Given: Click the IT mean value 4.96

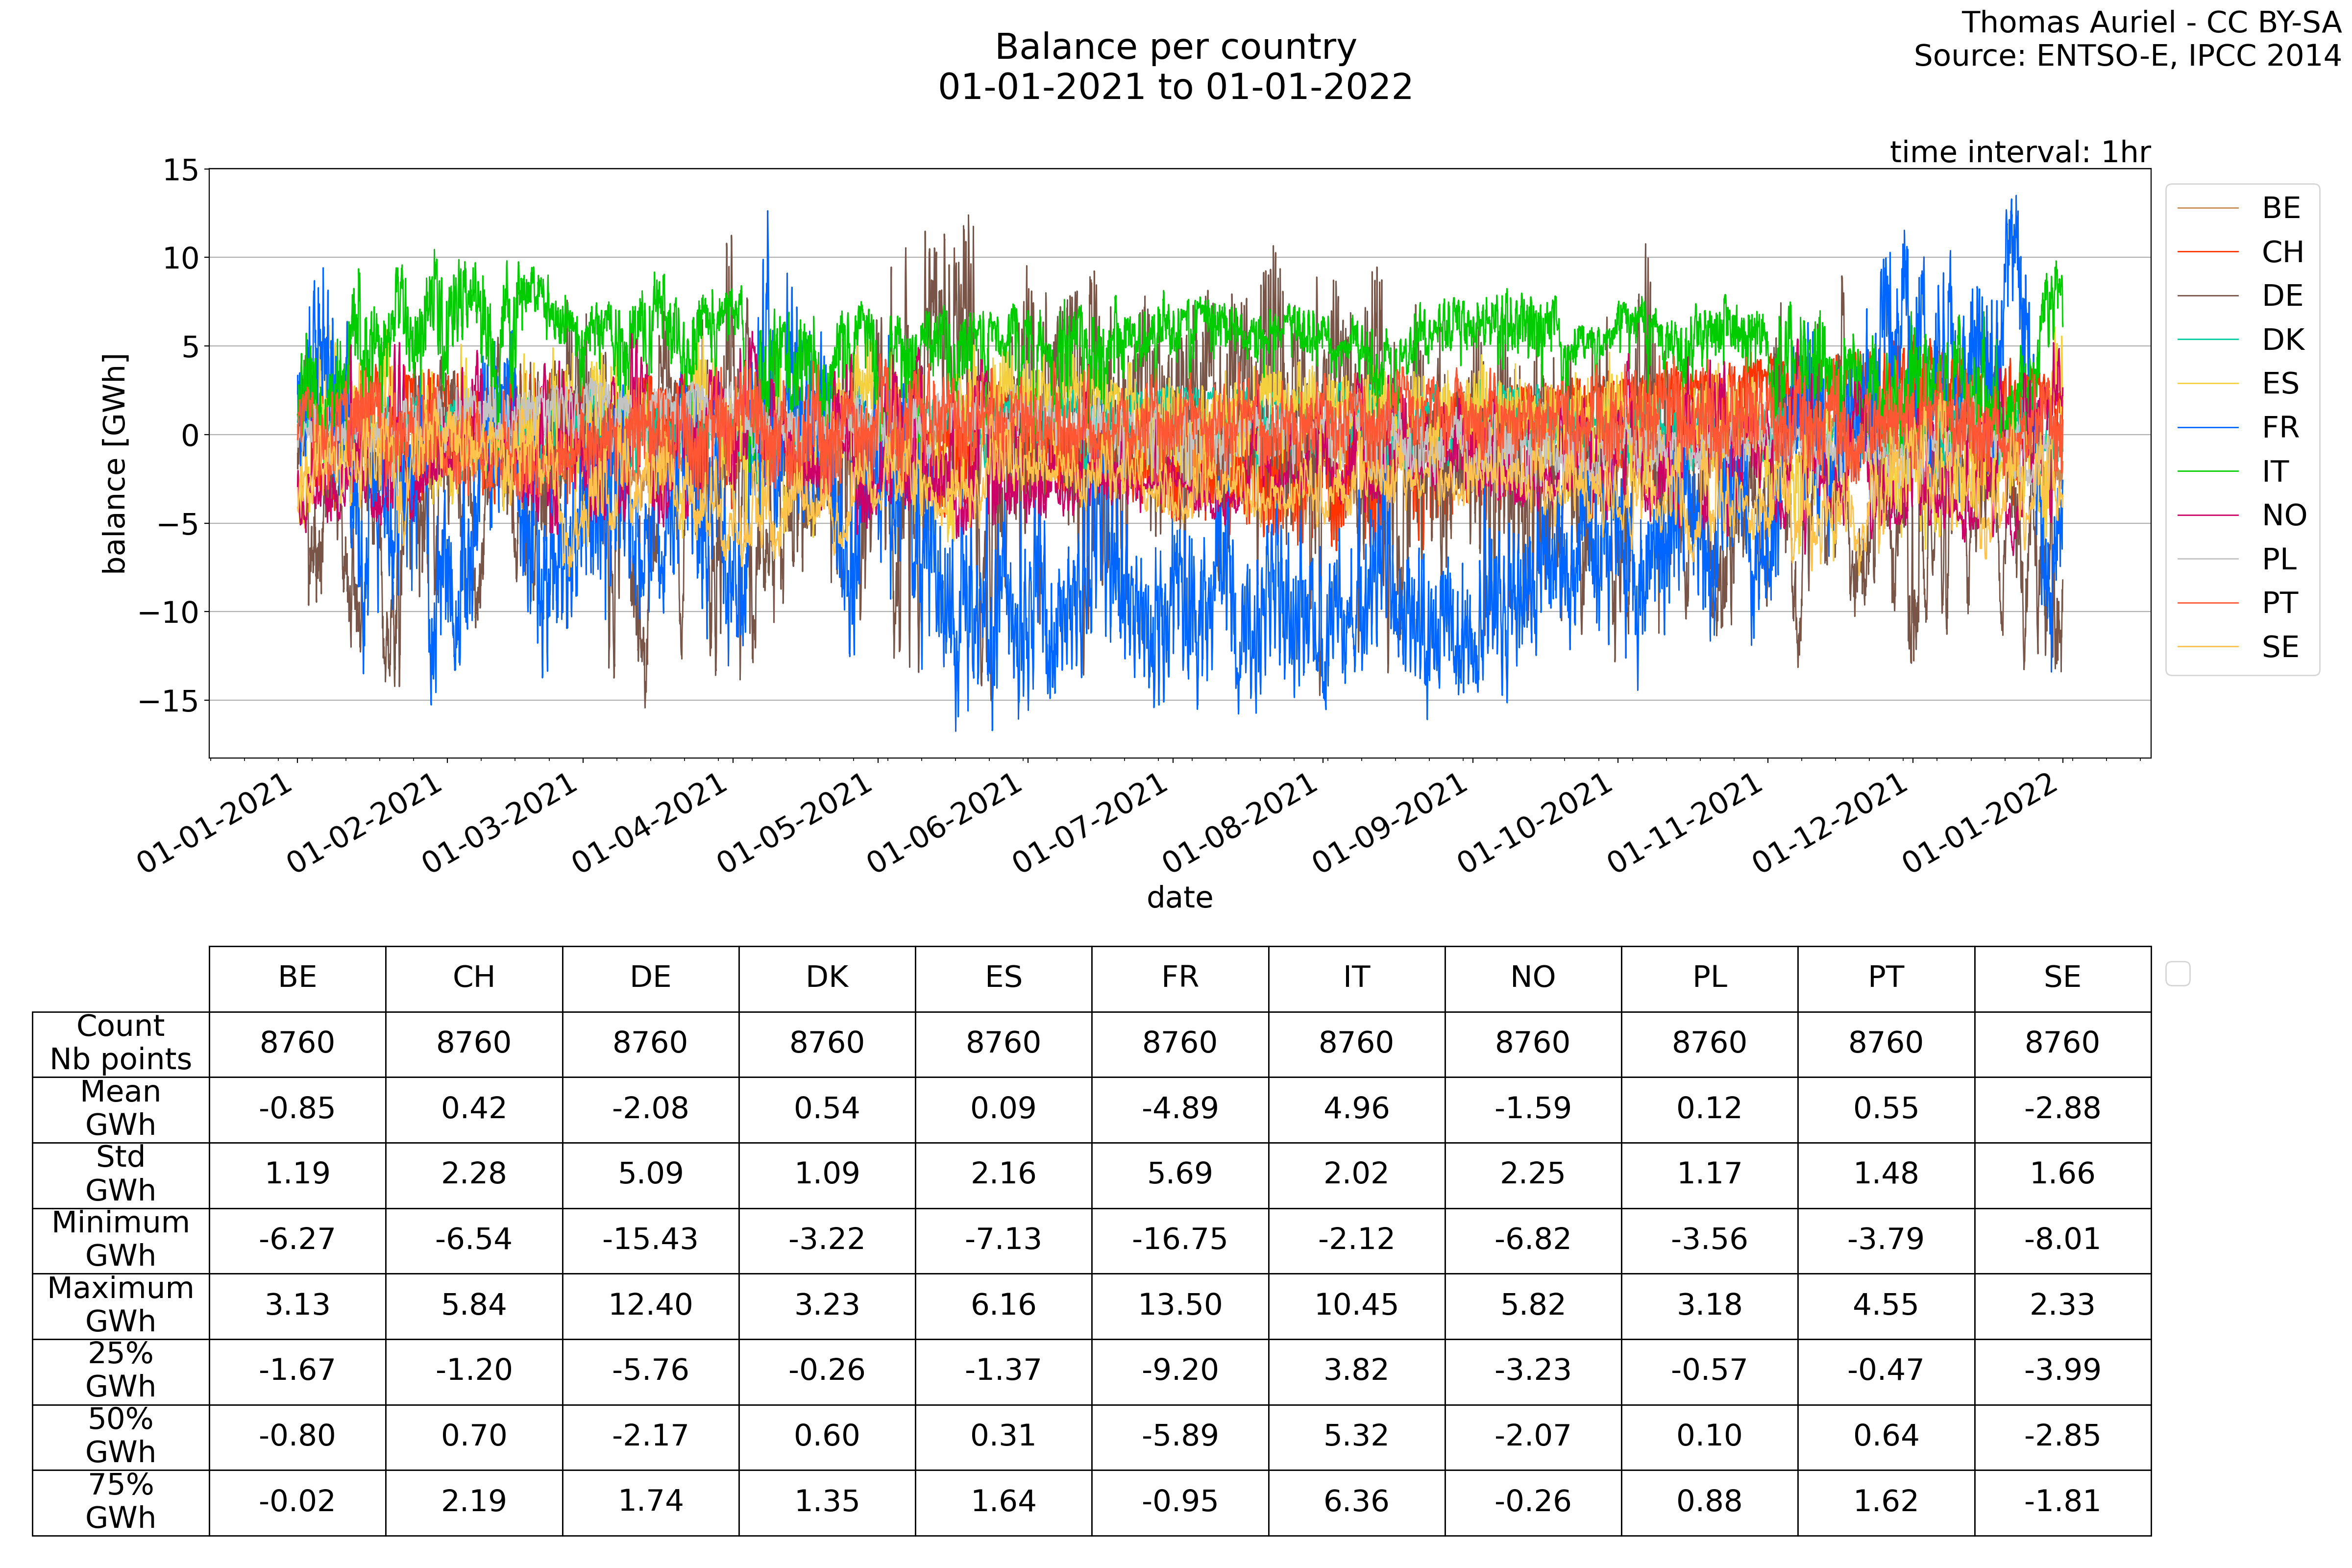Looking at the screenshot, I should pyautogui.click(x=1355, y=1108).
